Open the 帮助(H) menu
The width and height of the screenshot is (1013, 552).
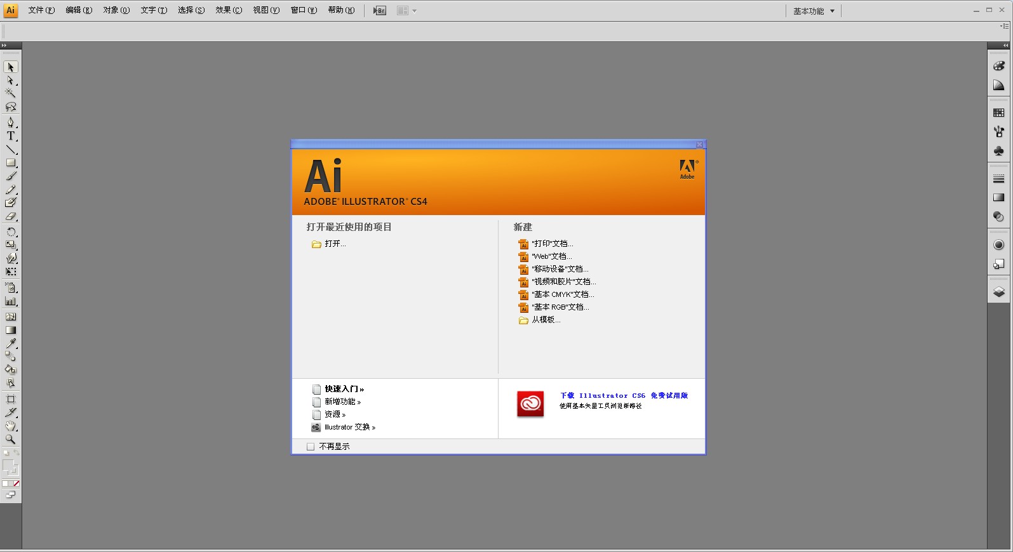(x=341, y=10)
